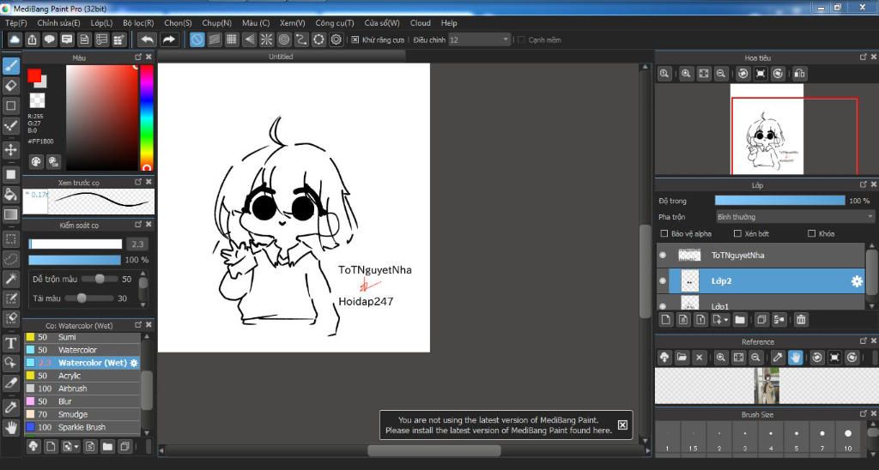This screenshot has height=470, width=879.
Task: Open the Tệp(F) menu
Action: [15, 23]
